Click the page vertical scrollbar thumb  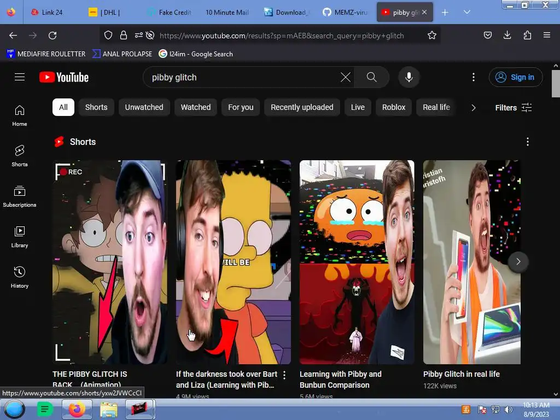click(x=556, y=84)
